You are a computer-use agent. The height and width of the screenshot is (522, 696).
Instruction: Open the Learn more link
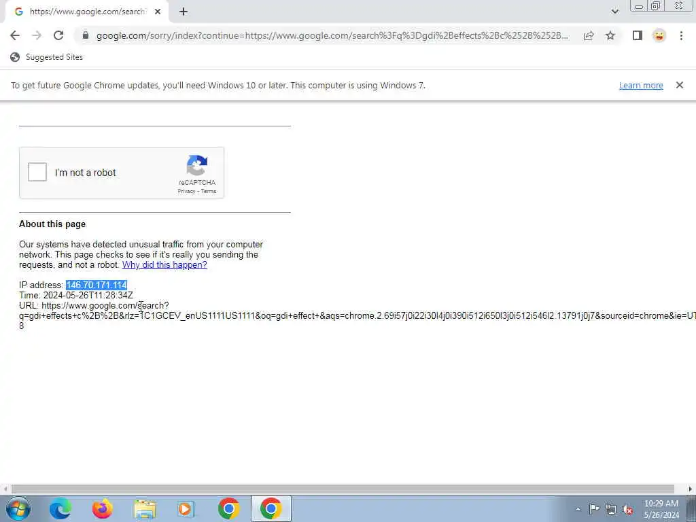(x=641, y=85)
